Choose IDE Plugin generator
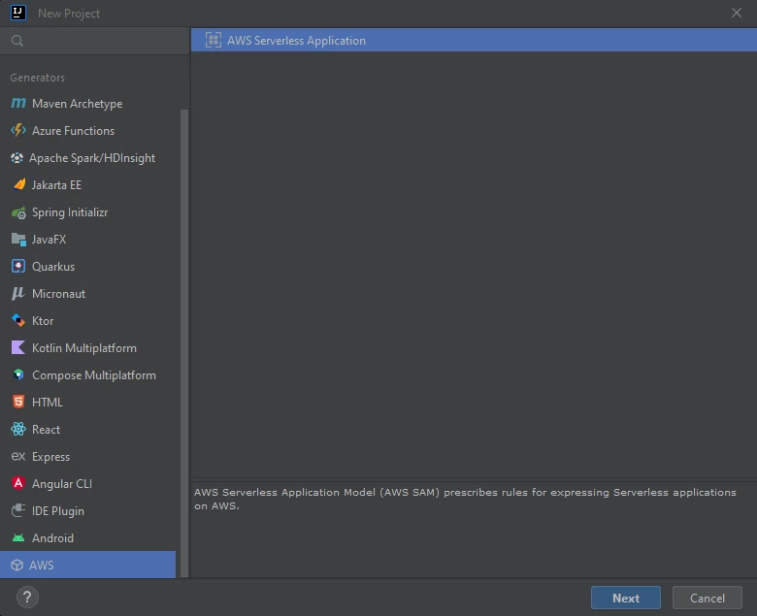 click(88, 511)
